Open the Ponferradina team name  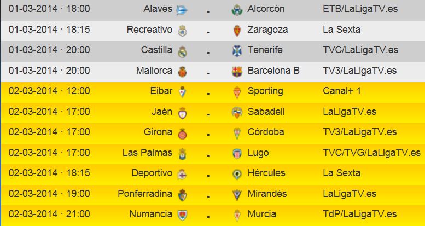tap(145, 194)
